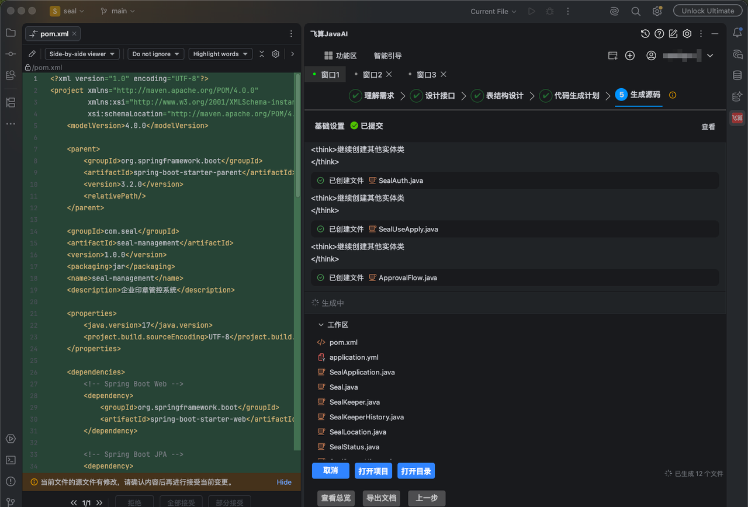Click 查看 link next to 基础设置
748x507 pixels.
[x=708, y=127]
